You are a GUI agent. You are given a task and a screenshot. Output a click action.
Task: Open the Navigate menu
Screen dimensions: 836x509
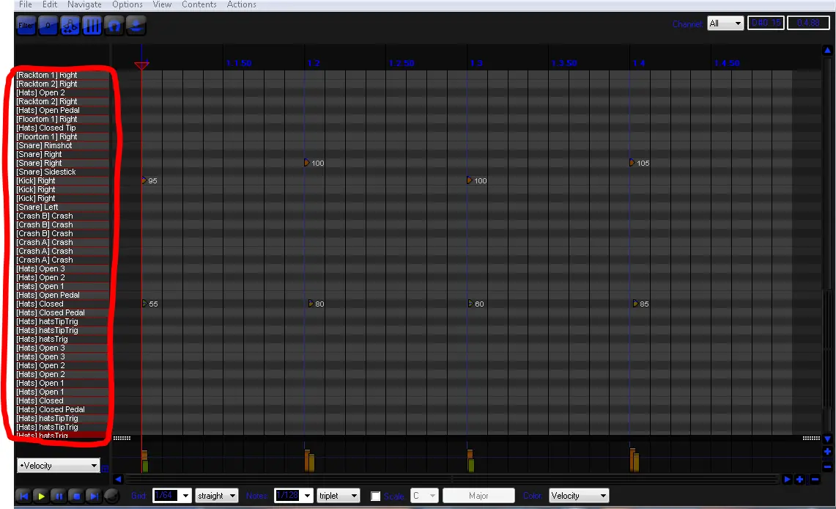pyautogui.click(x=84, y=4)
